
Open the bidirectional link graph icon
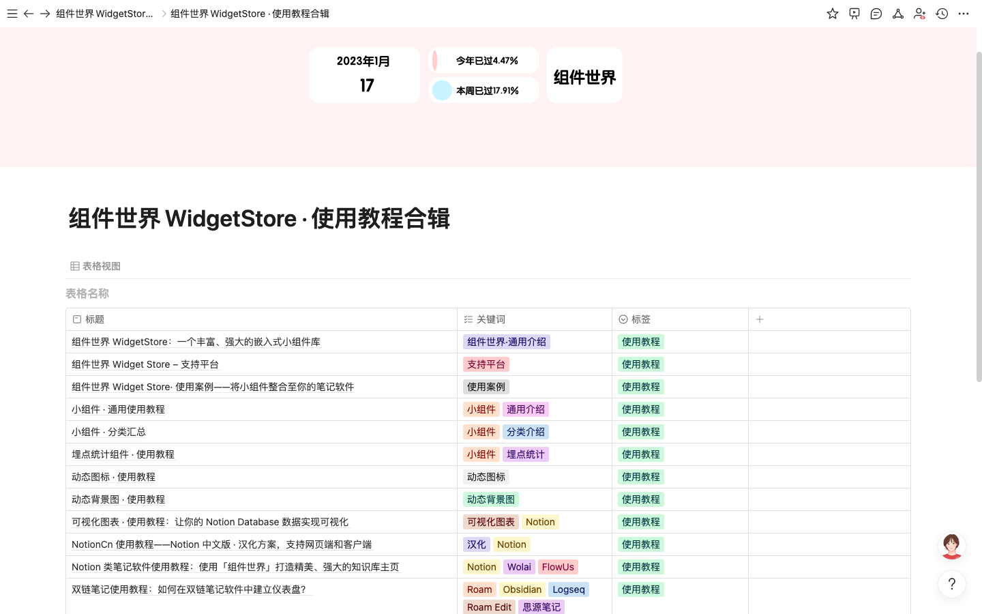tap(897, 14)
